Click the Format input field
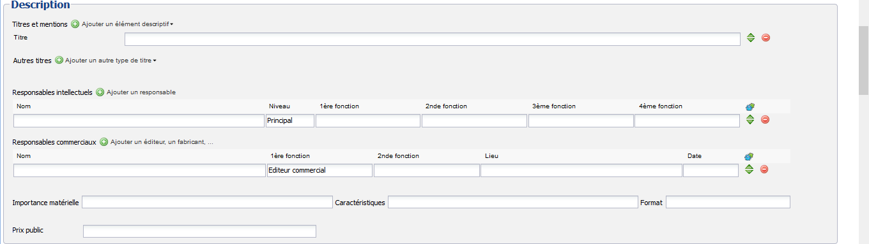Viewport: 869px width, 244px height. pos(728,202)
